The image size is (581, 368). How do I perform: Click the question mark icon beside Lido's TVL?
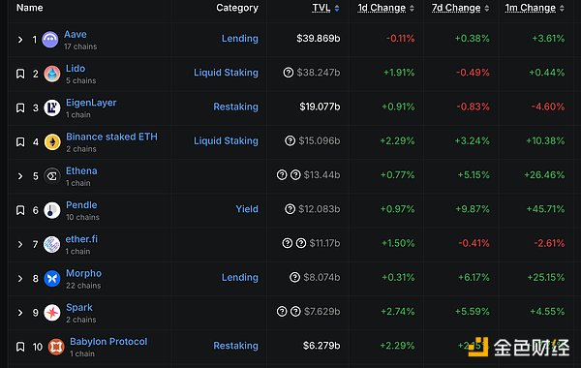pyautogui.click(x=289, y=73)
